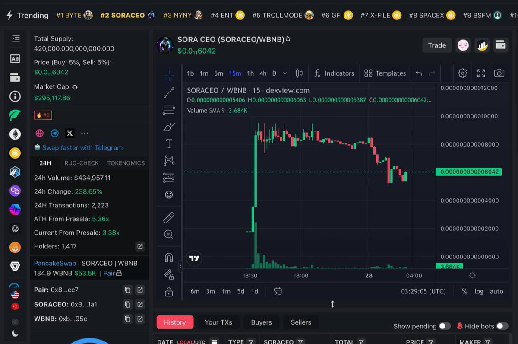This screenshot has height=344, width=518.
Task: Open the go to date calendar
Action: point(278,291)
